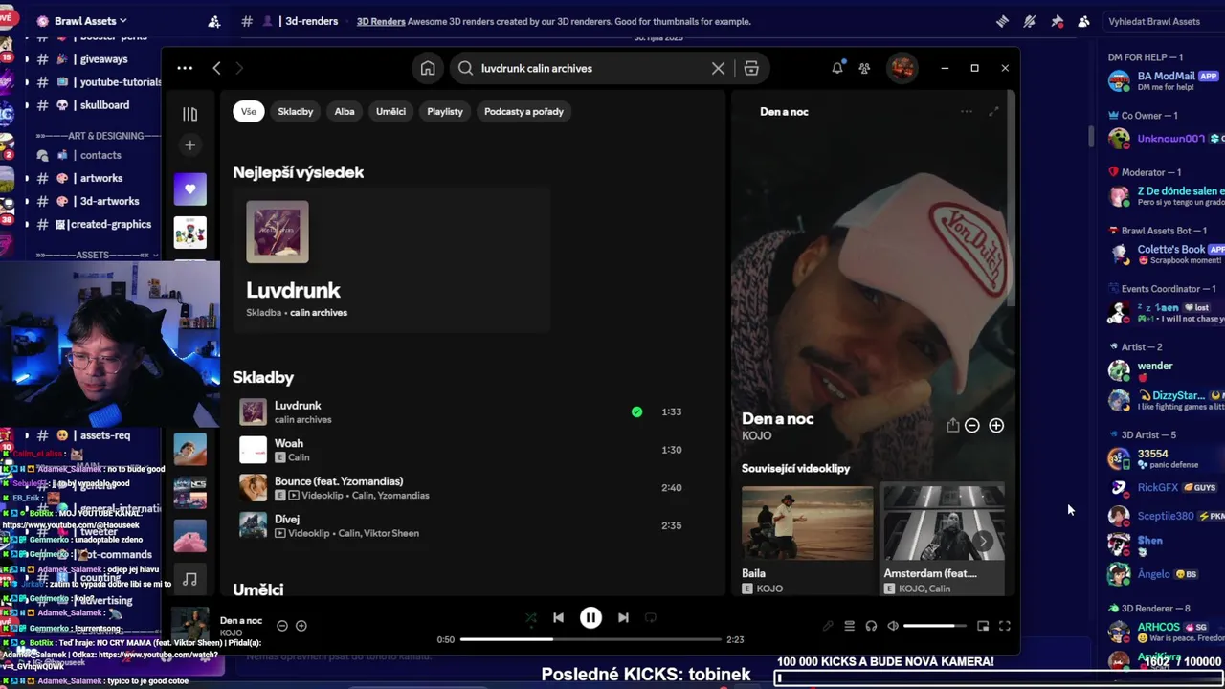Remove the playing track via bottom-bar minus
Image resolution: width=1225 pixels, height=689 pixels.
click(282, 626)
